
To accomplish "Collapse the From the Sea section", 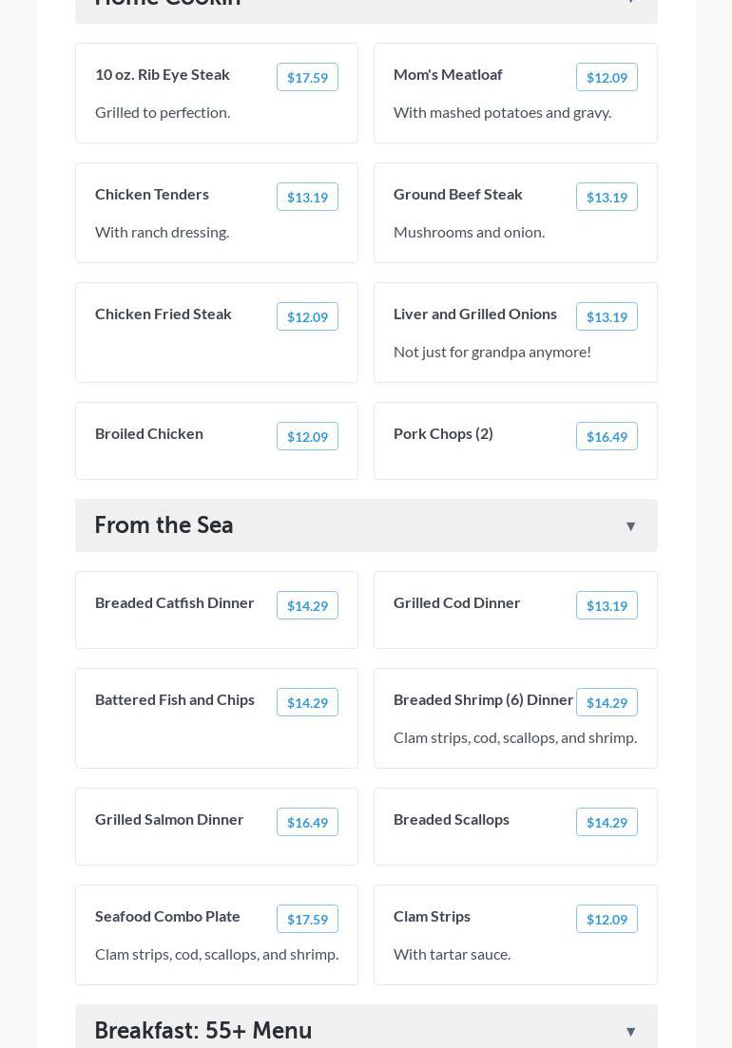I will 630,526.
